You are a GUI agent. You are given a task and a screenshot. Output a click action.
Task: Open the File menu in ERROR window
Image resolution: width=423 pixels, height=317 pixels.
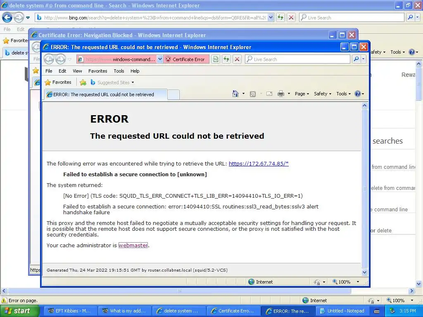(49, 71)
